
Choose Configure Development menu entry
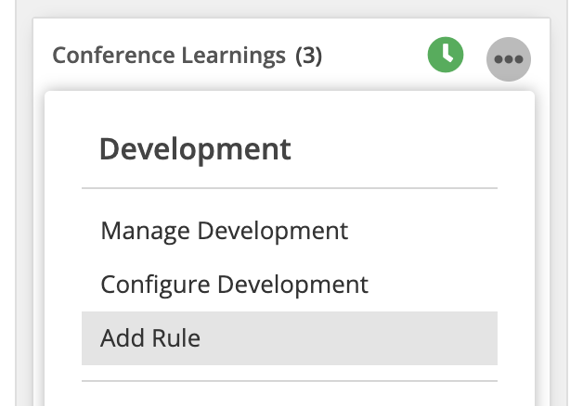coord(234,285)
